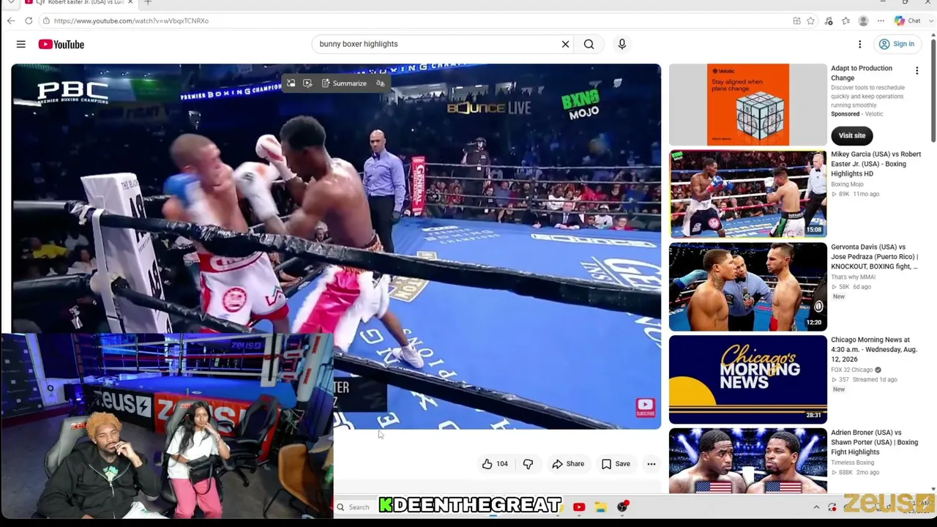
Task: Open the YouTube guide hamburger menu
Action: [x=21, y=45]
